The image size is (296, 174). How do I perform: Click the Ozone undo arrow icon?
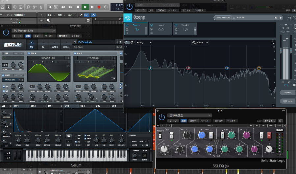[x=289, y=17]
